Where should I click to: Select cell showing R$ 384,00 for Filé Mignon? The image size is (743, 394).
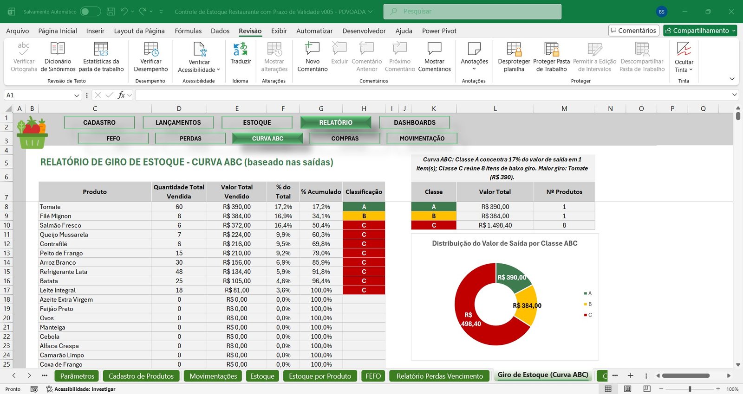[x=237, y=216]
